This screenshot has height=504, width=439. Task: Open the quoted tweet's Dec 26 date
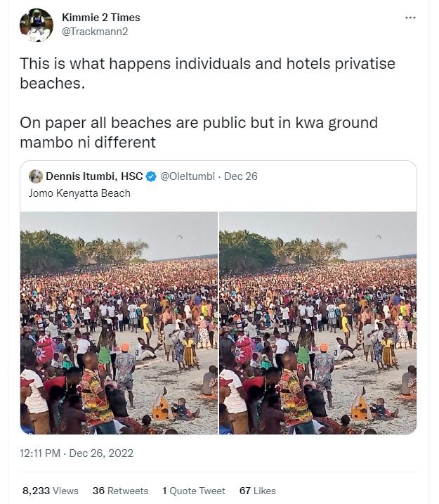pos(241,176)
